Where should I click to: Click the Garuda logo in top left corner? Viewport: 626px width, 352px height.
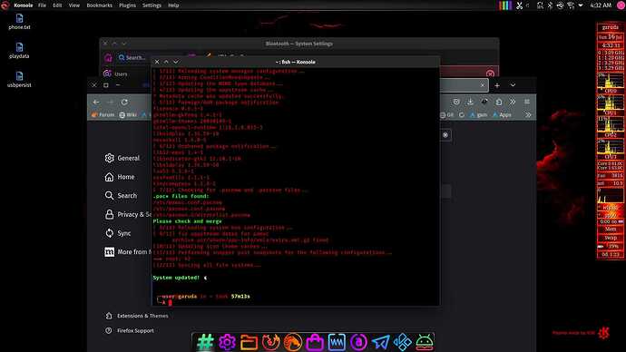tap(5, 5)
